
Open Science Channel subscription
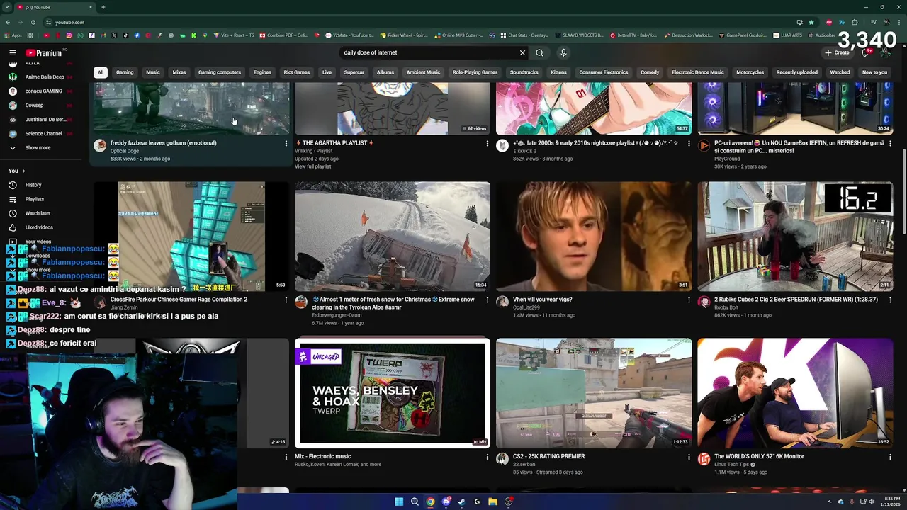pyautogui.click(x=43, y=134)
